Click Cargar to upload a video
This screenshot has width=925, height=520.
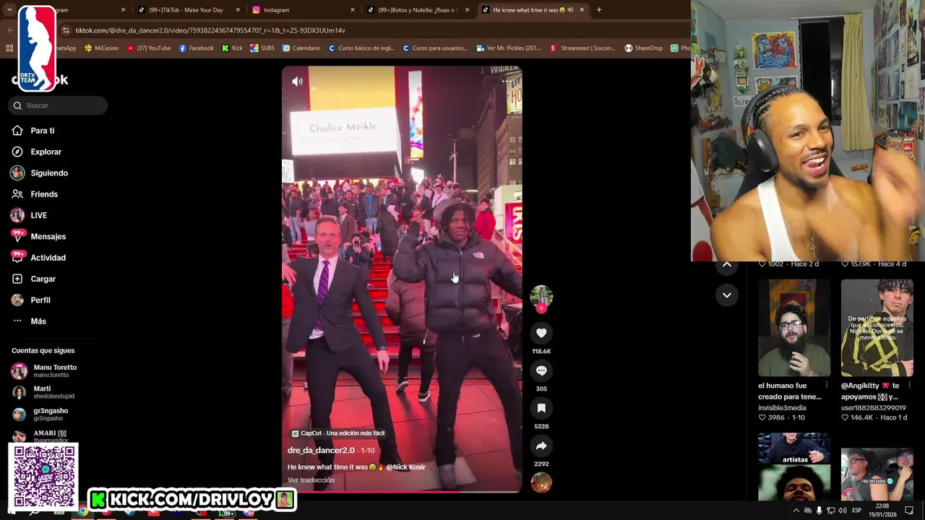[x=43, y=279]
